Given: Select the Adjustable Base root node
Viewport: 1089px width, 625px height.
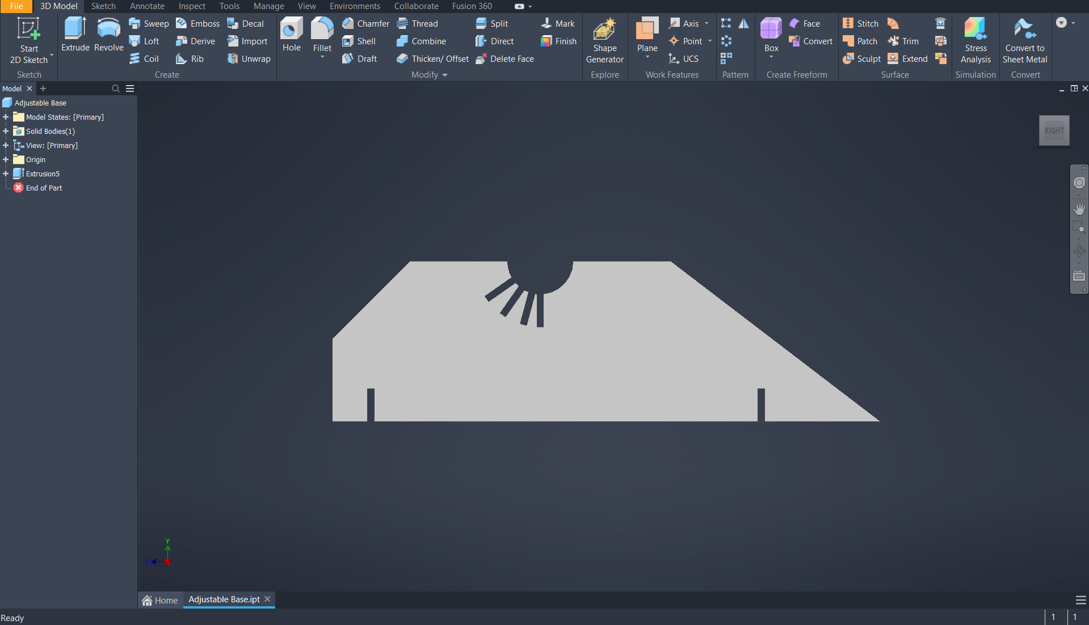Looking at the screenshot, I should 35,103.
